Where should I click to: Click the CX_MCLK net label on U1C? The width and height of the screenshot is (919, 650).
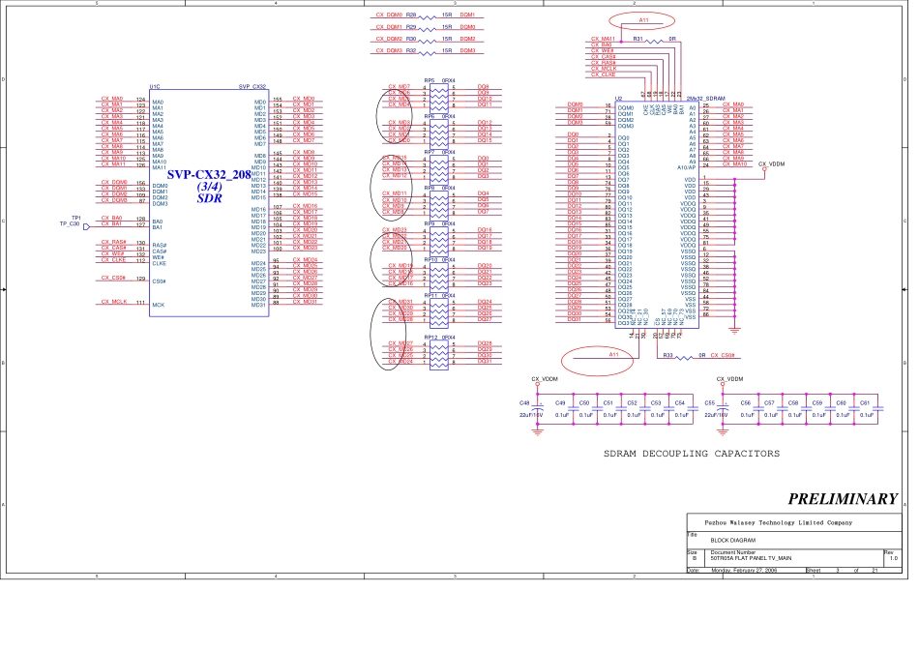(x=114, y=303)
